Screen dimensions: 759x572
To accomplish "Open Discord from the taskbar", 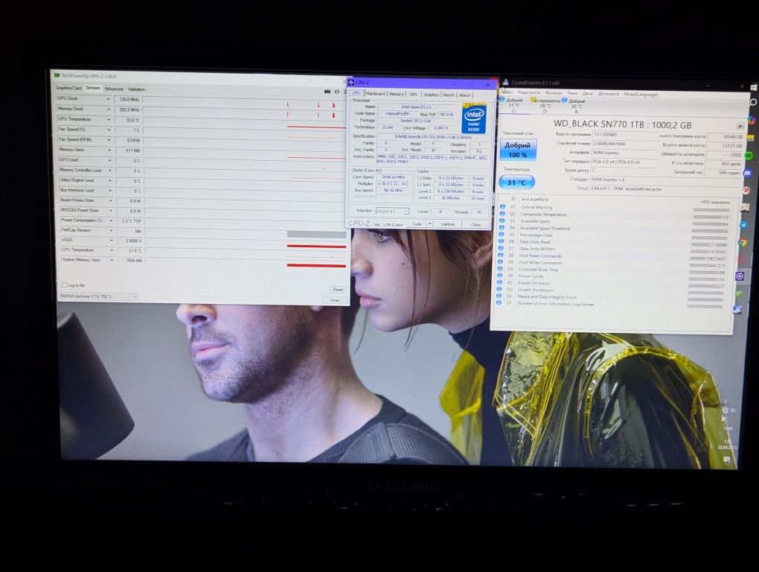I will (x=747, y=173).
